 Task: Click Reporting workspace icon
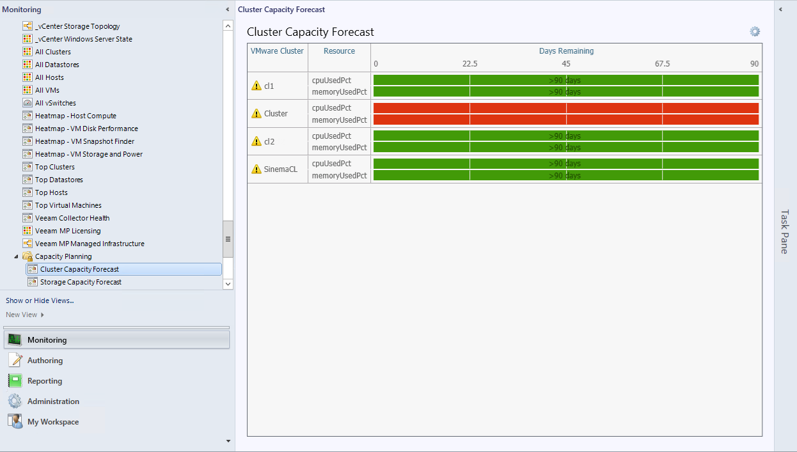[15, 380]
